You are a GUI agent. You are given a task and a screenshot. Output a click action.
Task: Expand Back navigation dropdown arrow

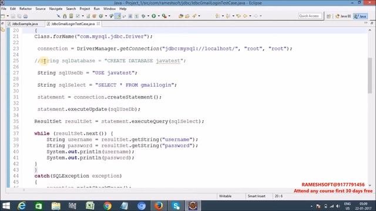pyautogui.click(x=250, y=16)
